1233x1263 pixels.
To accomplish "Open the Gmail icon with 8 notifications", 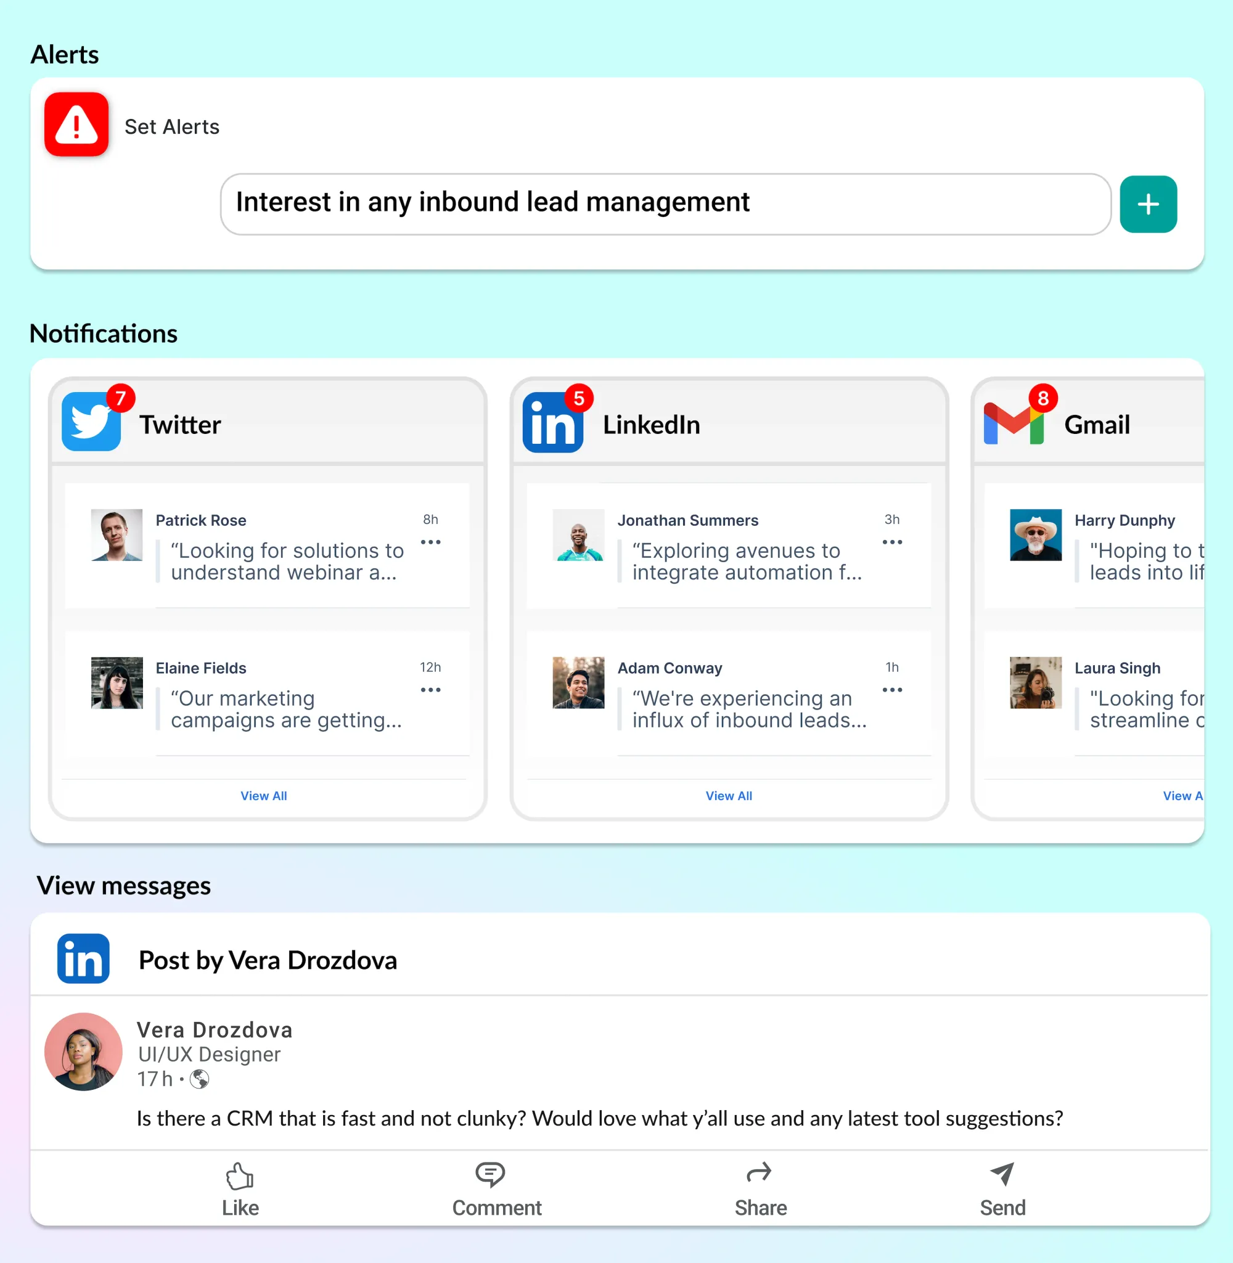I will click(x=1013, y=423).
